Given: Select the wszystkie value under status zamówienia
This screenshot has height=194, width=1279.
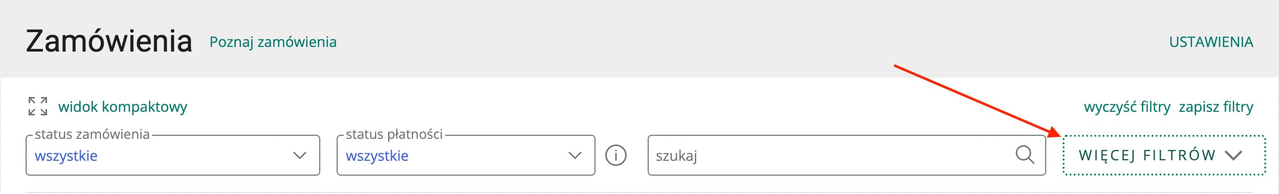Looking at the screenshot, I should click(x=66, y=156).
